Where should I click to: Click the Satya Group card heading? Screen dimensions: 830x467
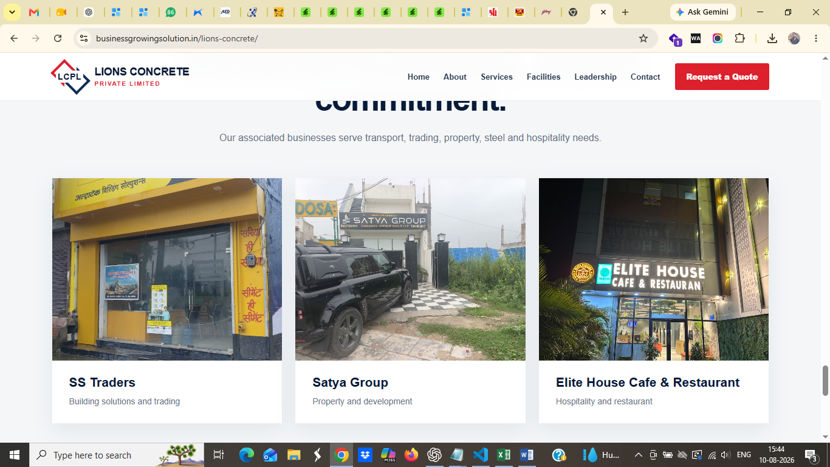coord(350,382)
